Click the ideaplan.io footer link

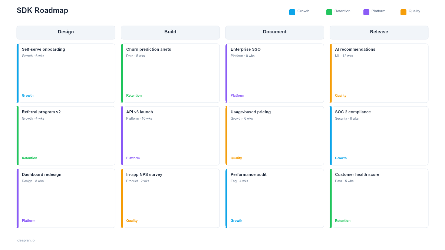coord(25,240)
